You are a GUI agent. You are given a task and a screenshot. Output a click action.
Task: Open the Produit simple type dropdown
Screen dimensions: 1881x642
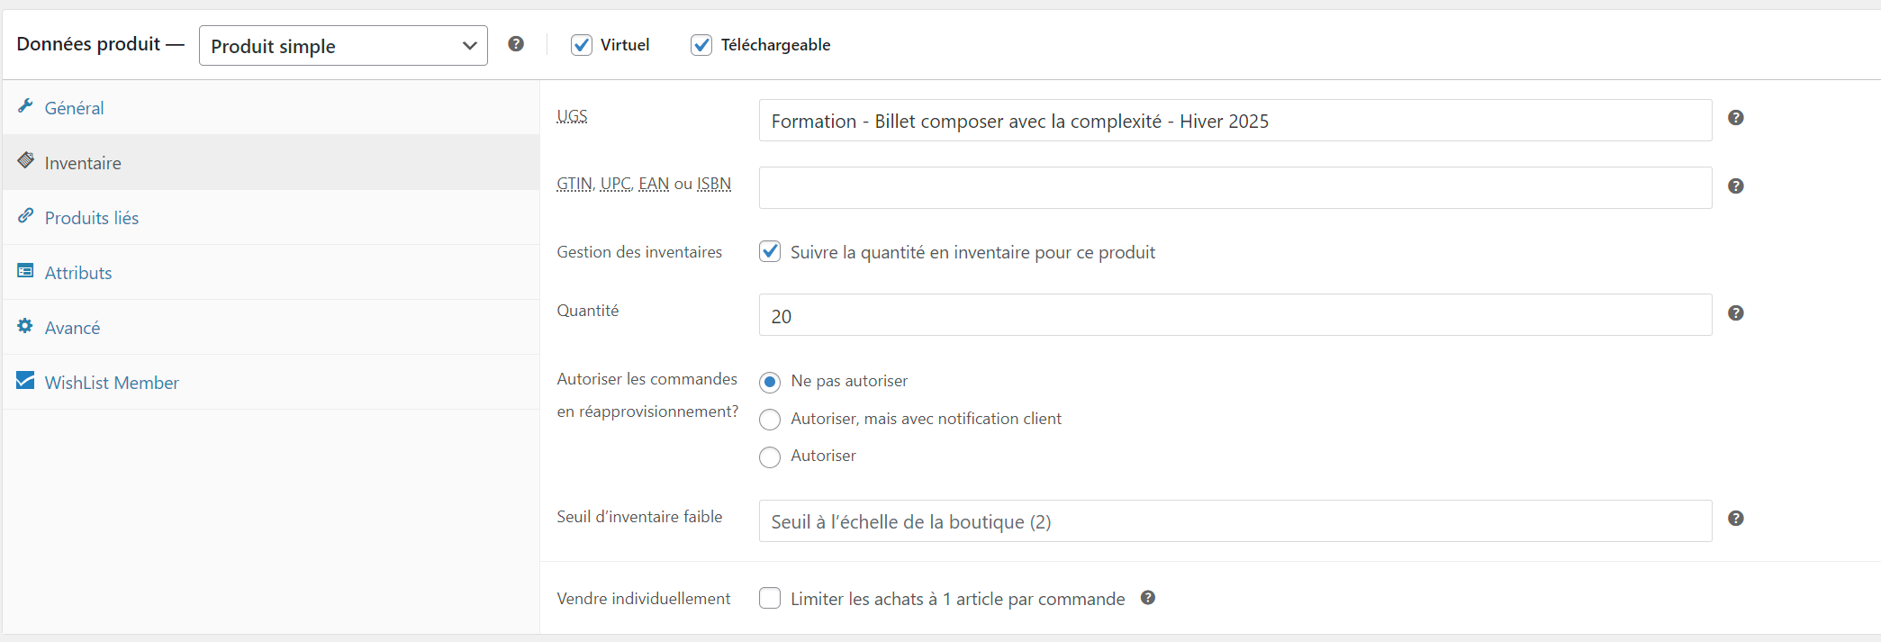[343, 46]
